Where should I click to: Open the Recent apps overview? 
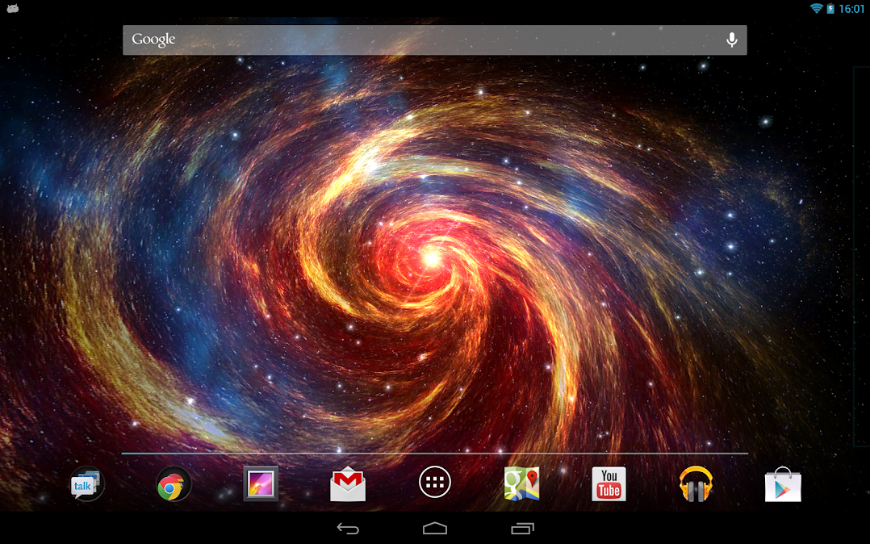coord(522,529)
